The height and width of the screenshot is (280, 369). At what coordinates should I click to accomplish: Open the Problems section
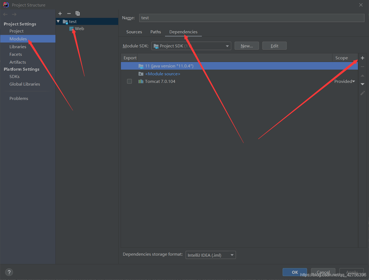click(x=19, y=99)
